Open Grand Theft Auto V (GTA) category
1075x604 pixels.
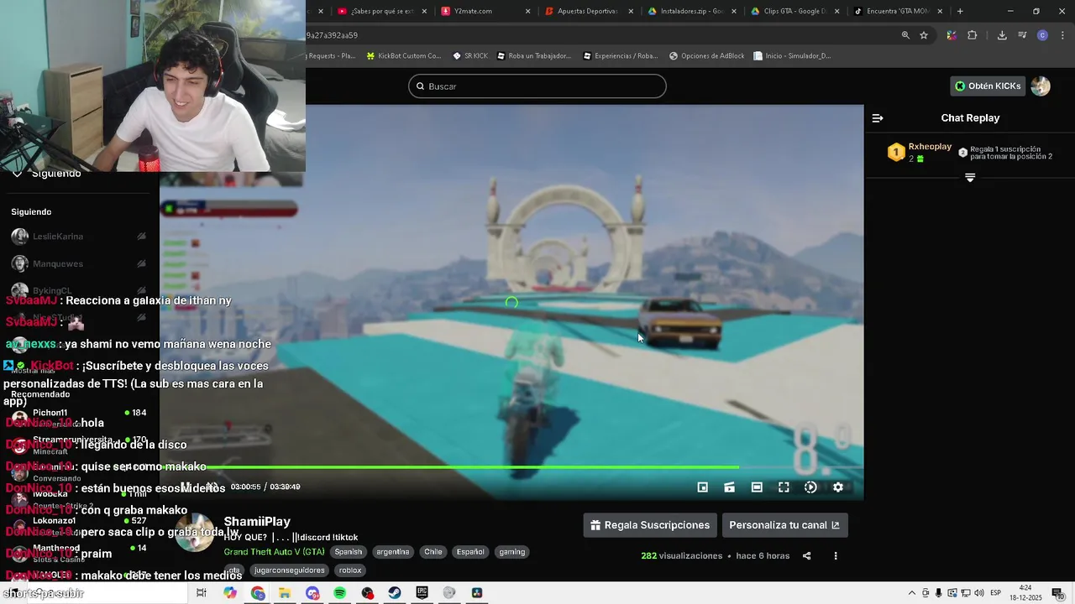pos(274,552)
